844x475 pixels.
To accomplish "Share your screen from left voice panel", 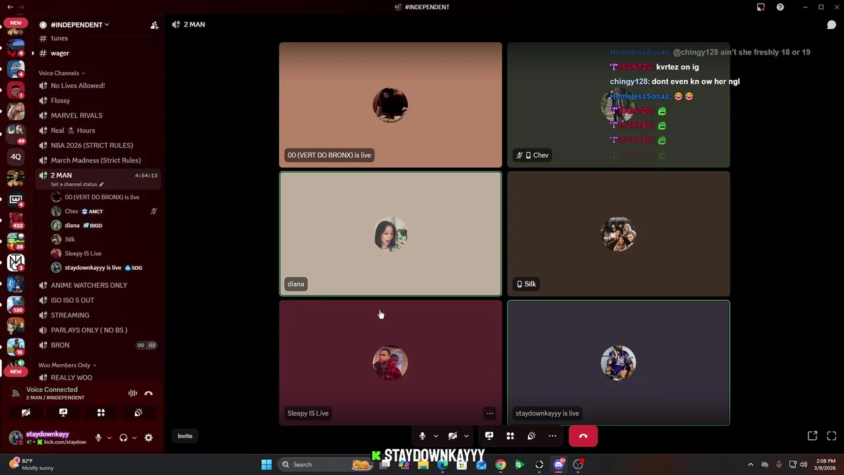I will [x=63, y=412].
